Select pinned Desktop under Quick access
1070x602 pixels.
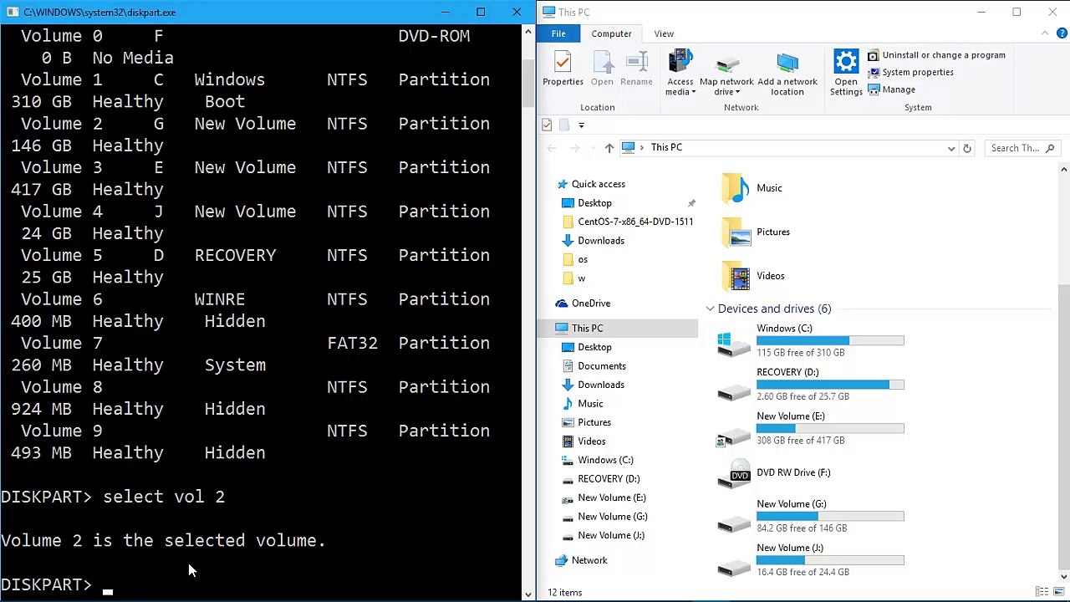pos(594,203)
